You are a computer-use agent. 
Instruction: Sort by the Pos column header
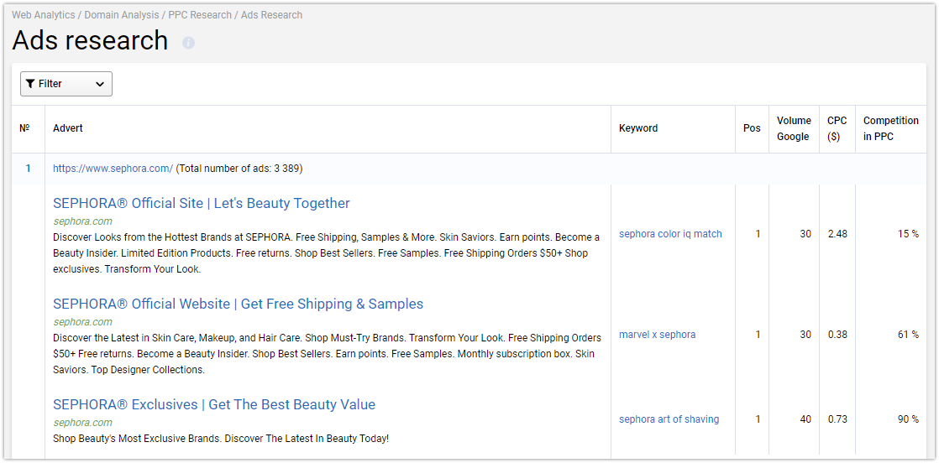(752, 128)
